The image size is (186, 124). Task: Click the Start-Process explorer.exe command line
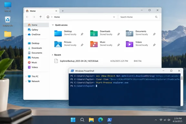tap(112, 83)
